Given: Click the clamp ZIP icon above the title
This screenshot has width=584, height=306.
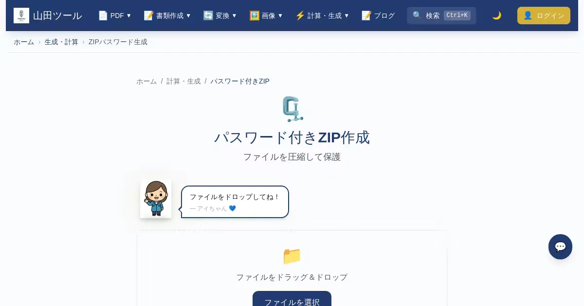Looking at the screenshot, I should coord(292,109).
